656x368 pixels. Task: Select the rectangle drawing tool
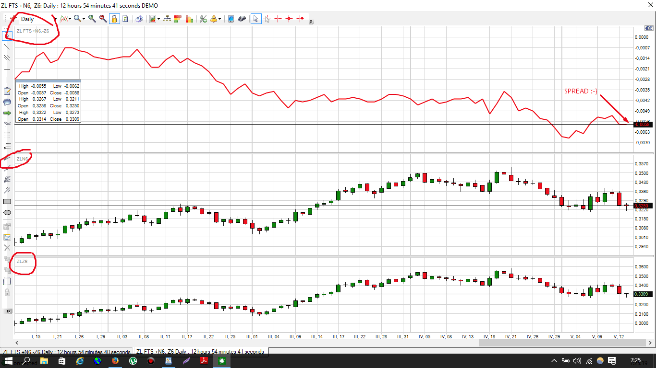[x=7, y=202]
